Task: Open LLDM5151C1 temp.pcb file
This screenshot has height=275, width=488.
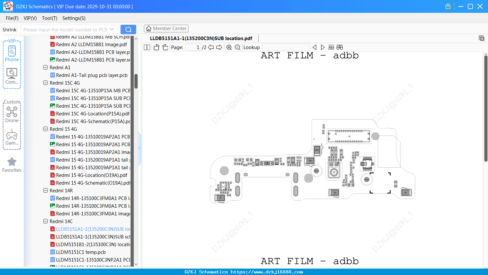Action: [78, 252]
